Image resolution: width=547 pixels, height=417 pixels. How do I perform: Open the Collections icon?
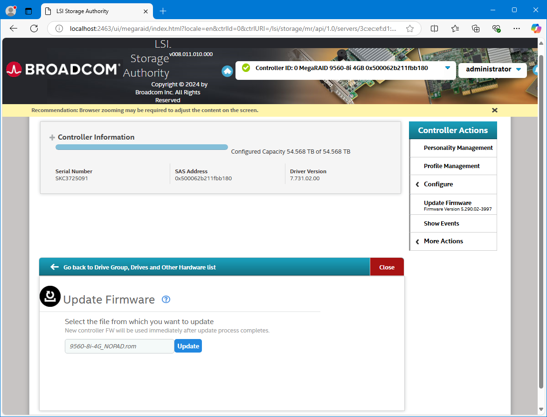click(476, 28)
